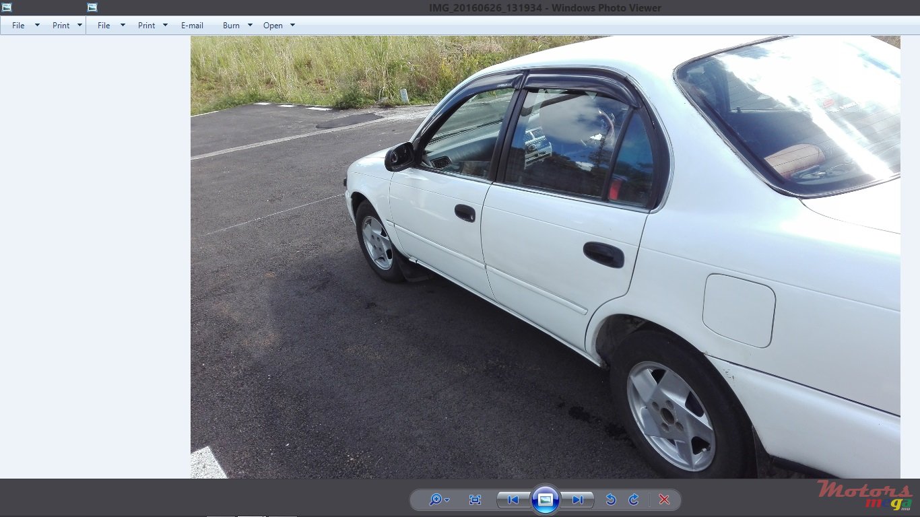Open the Print dropdown arrow

(79, 25)
